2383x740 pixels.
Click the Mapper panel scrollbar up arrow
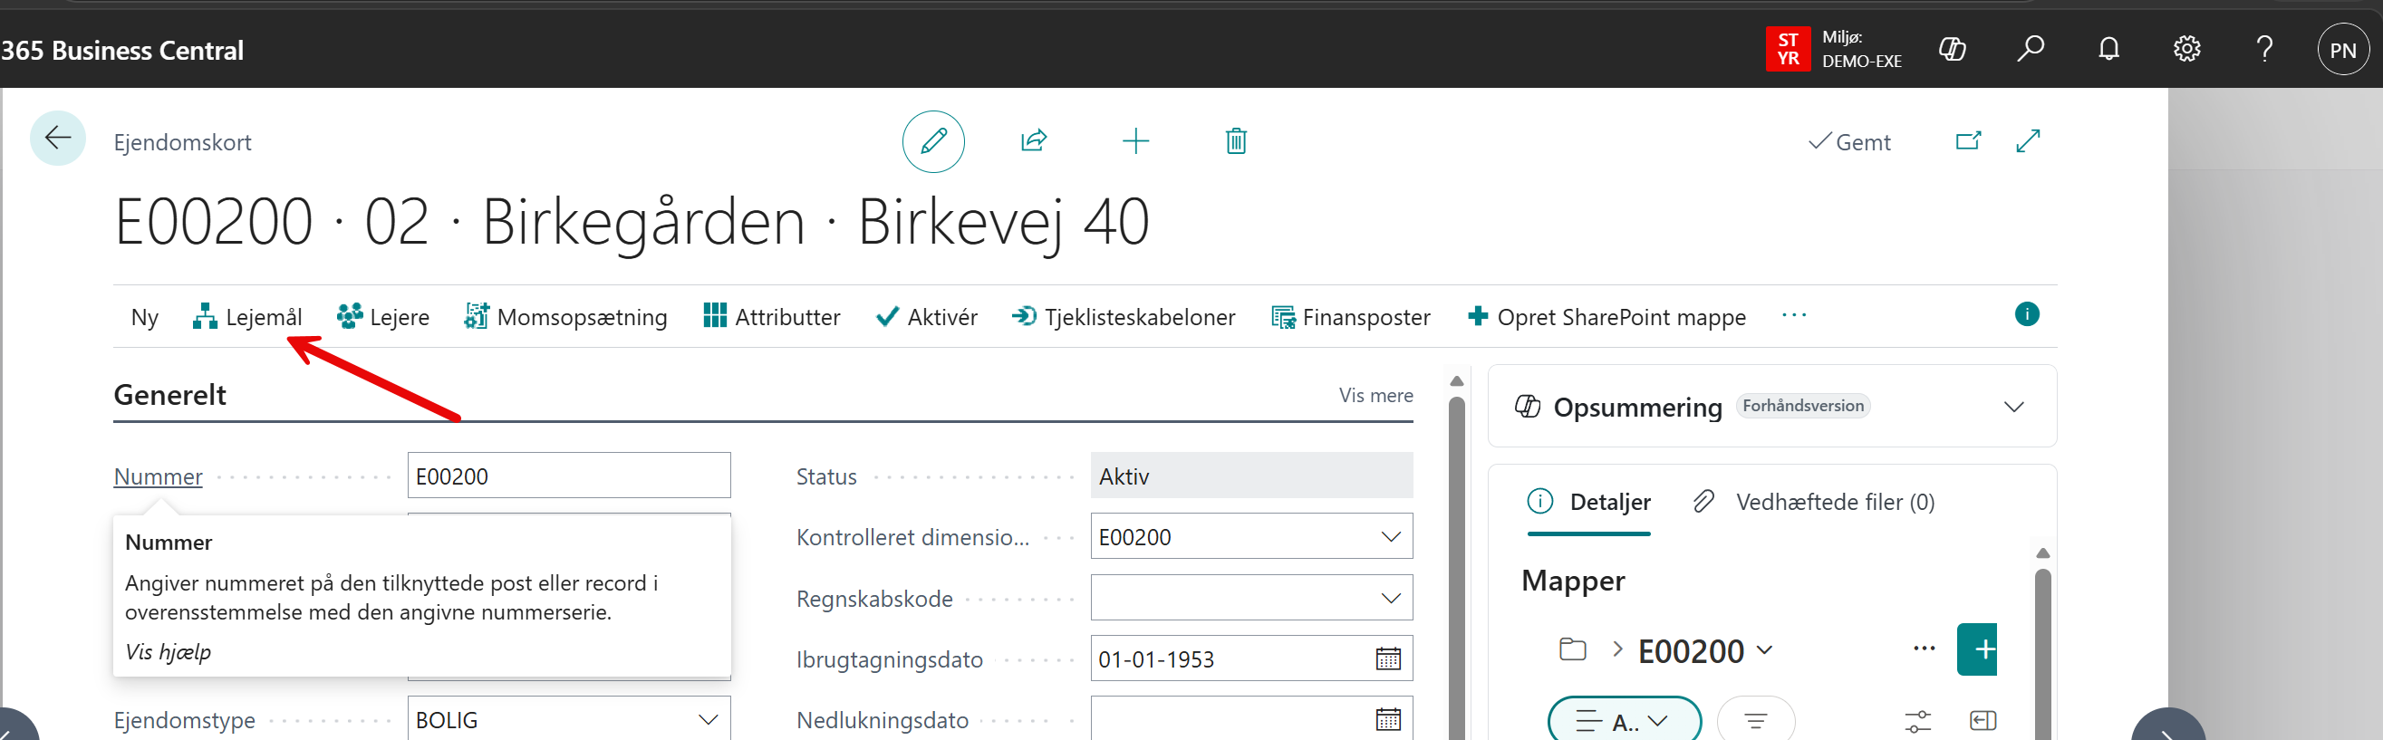click(2042, 553)
